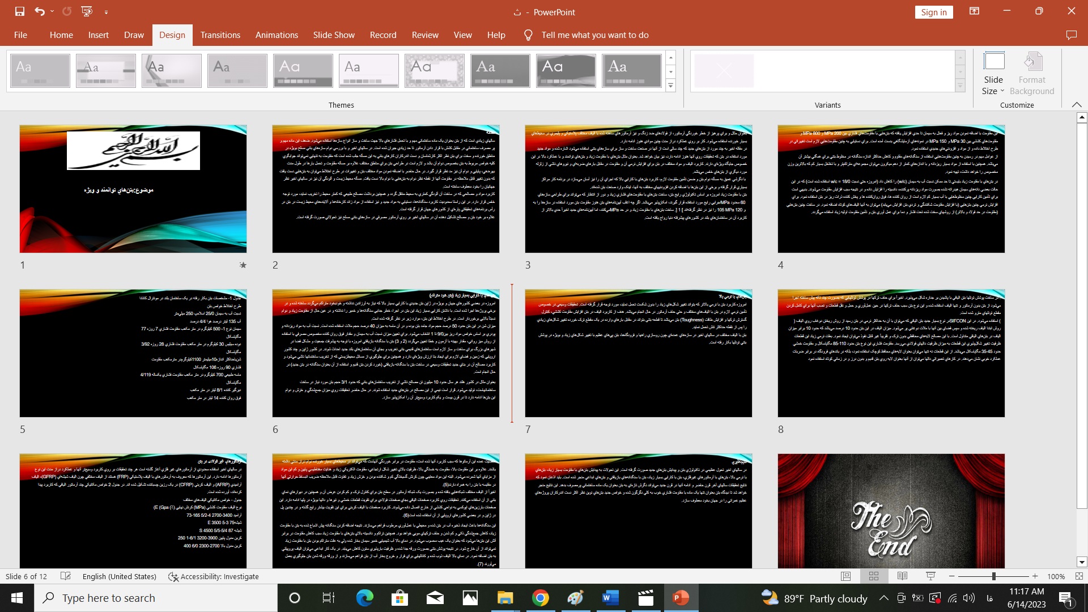The height and width of the screenshot is (612, 1088).
Task: Open the File menu
Action: coord(20,35)
